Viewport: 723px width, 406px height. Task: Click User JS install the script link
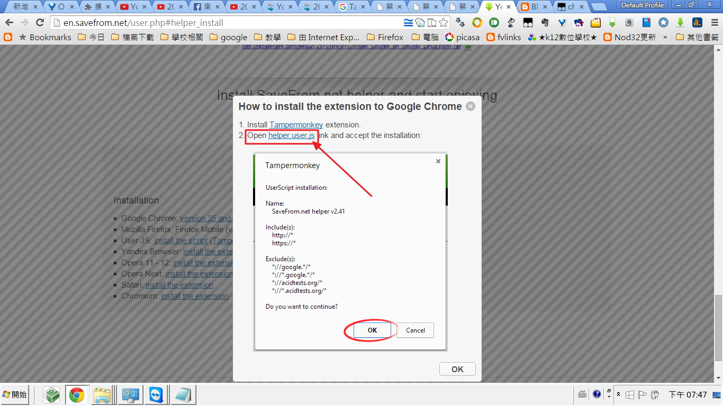(x=180, y=240)
